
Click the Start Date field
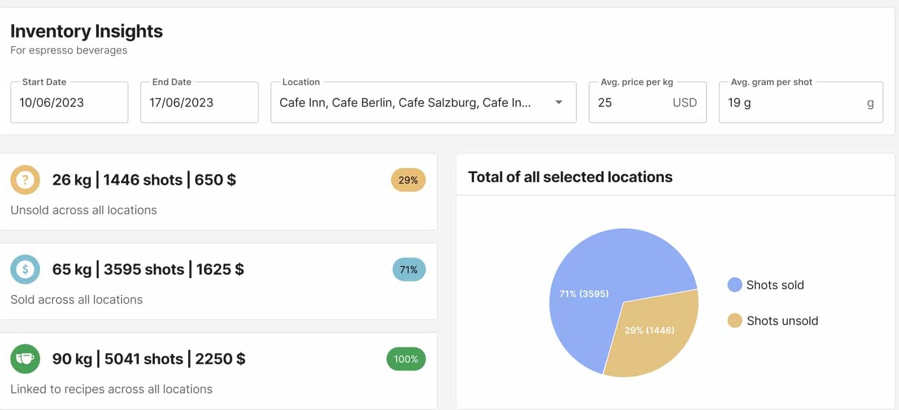[x=69, y=103]
